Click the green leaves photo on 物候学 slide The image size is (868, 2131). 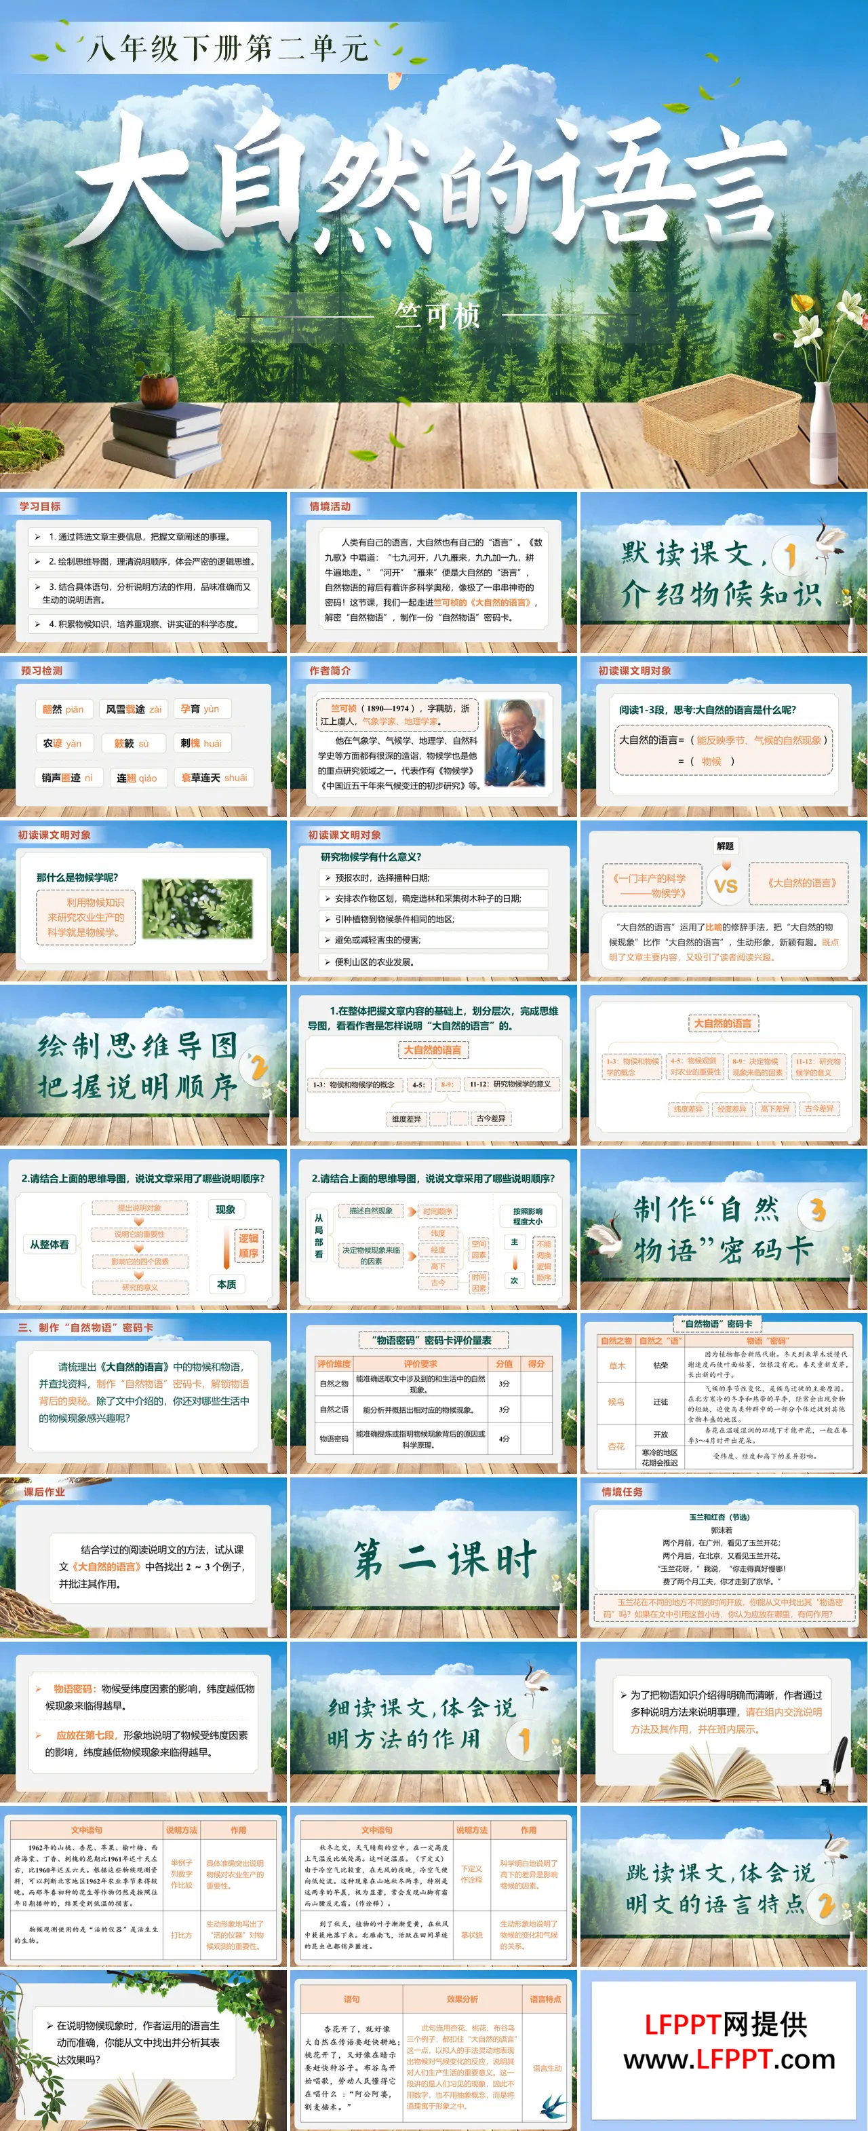[197, 907]
